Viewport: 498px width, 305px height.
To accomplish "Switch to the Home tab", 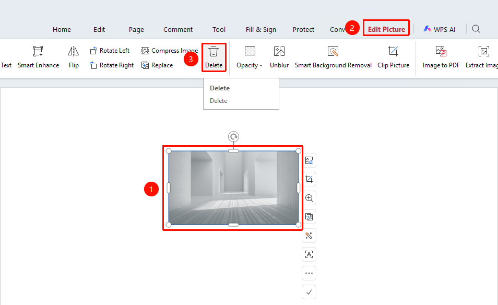I will coord(62,30).
